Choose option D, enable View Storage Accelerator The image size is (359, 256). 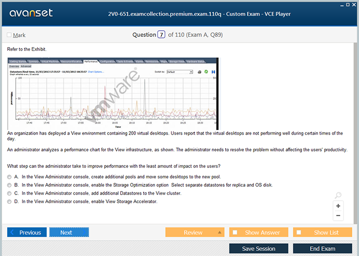click(x=9, y=201)
